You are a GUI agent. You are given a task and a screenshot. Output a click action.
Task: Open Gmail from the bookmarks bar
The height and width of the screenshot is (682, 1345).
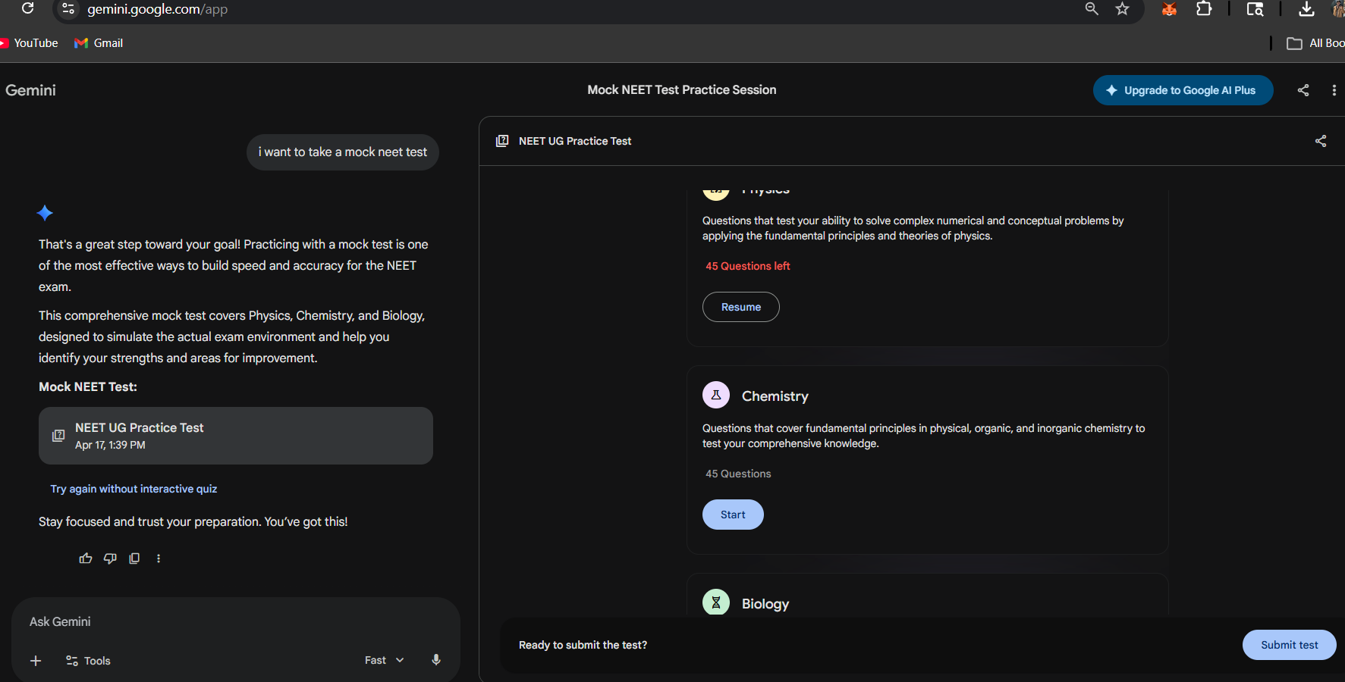pyautogui.click(x=98, y=42)
